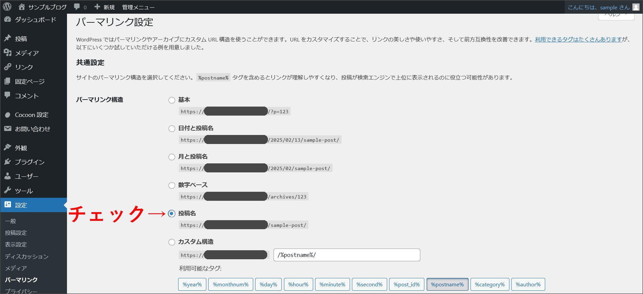Select the カスタム構造 radio button

coord(172,242)
